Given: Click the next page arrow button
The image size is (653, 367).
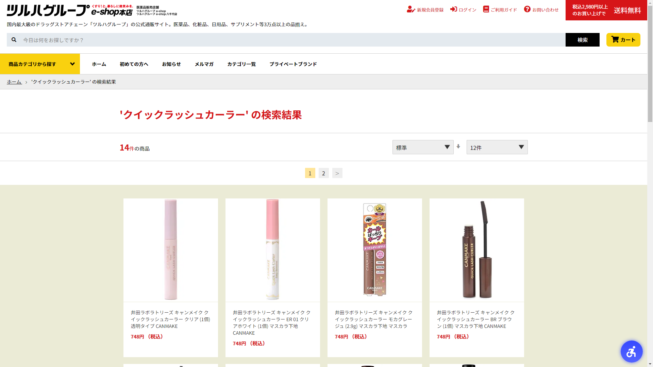Looking at the screenshot, I should pos(337,173).
